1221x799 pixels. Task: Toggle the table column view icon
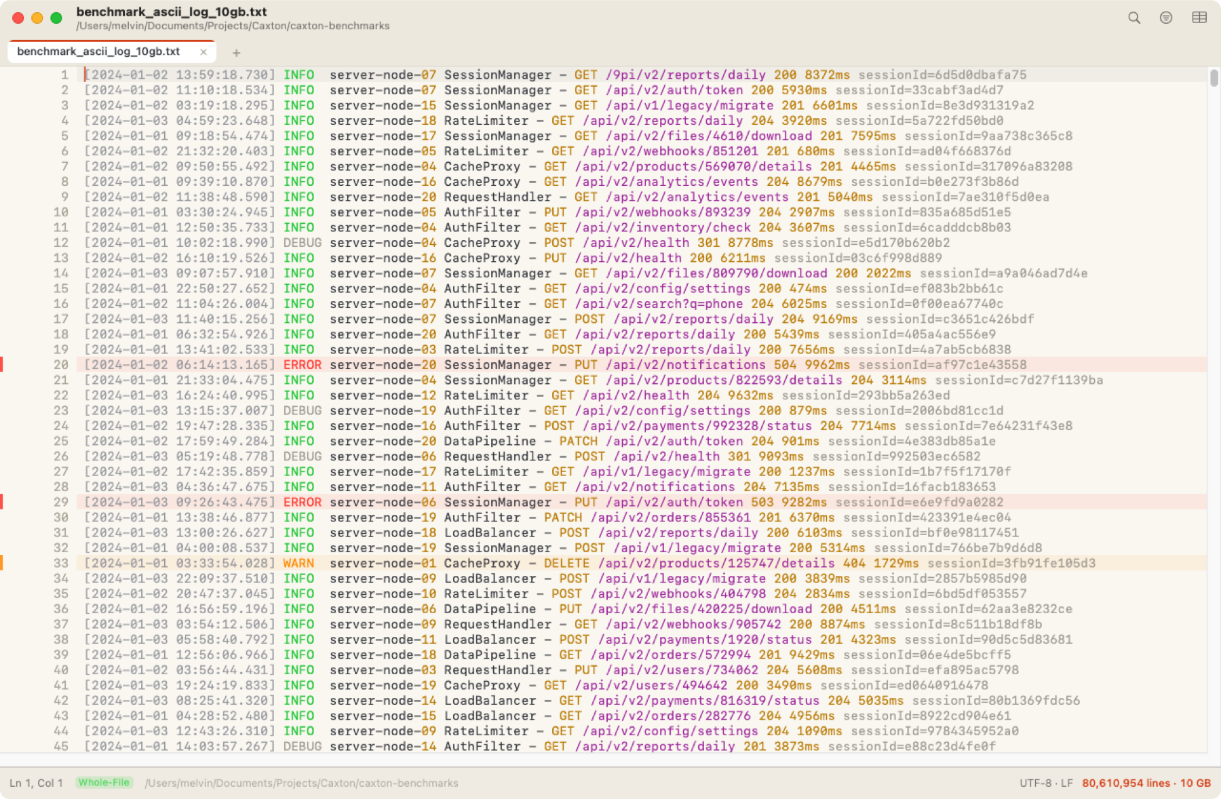point(1199,18)
